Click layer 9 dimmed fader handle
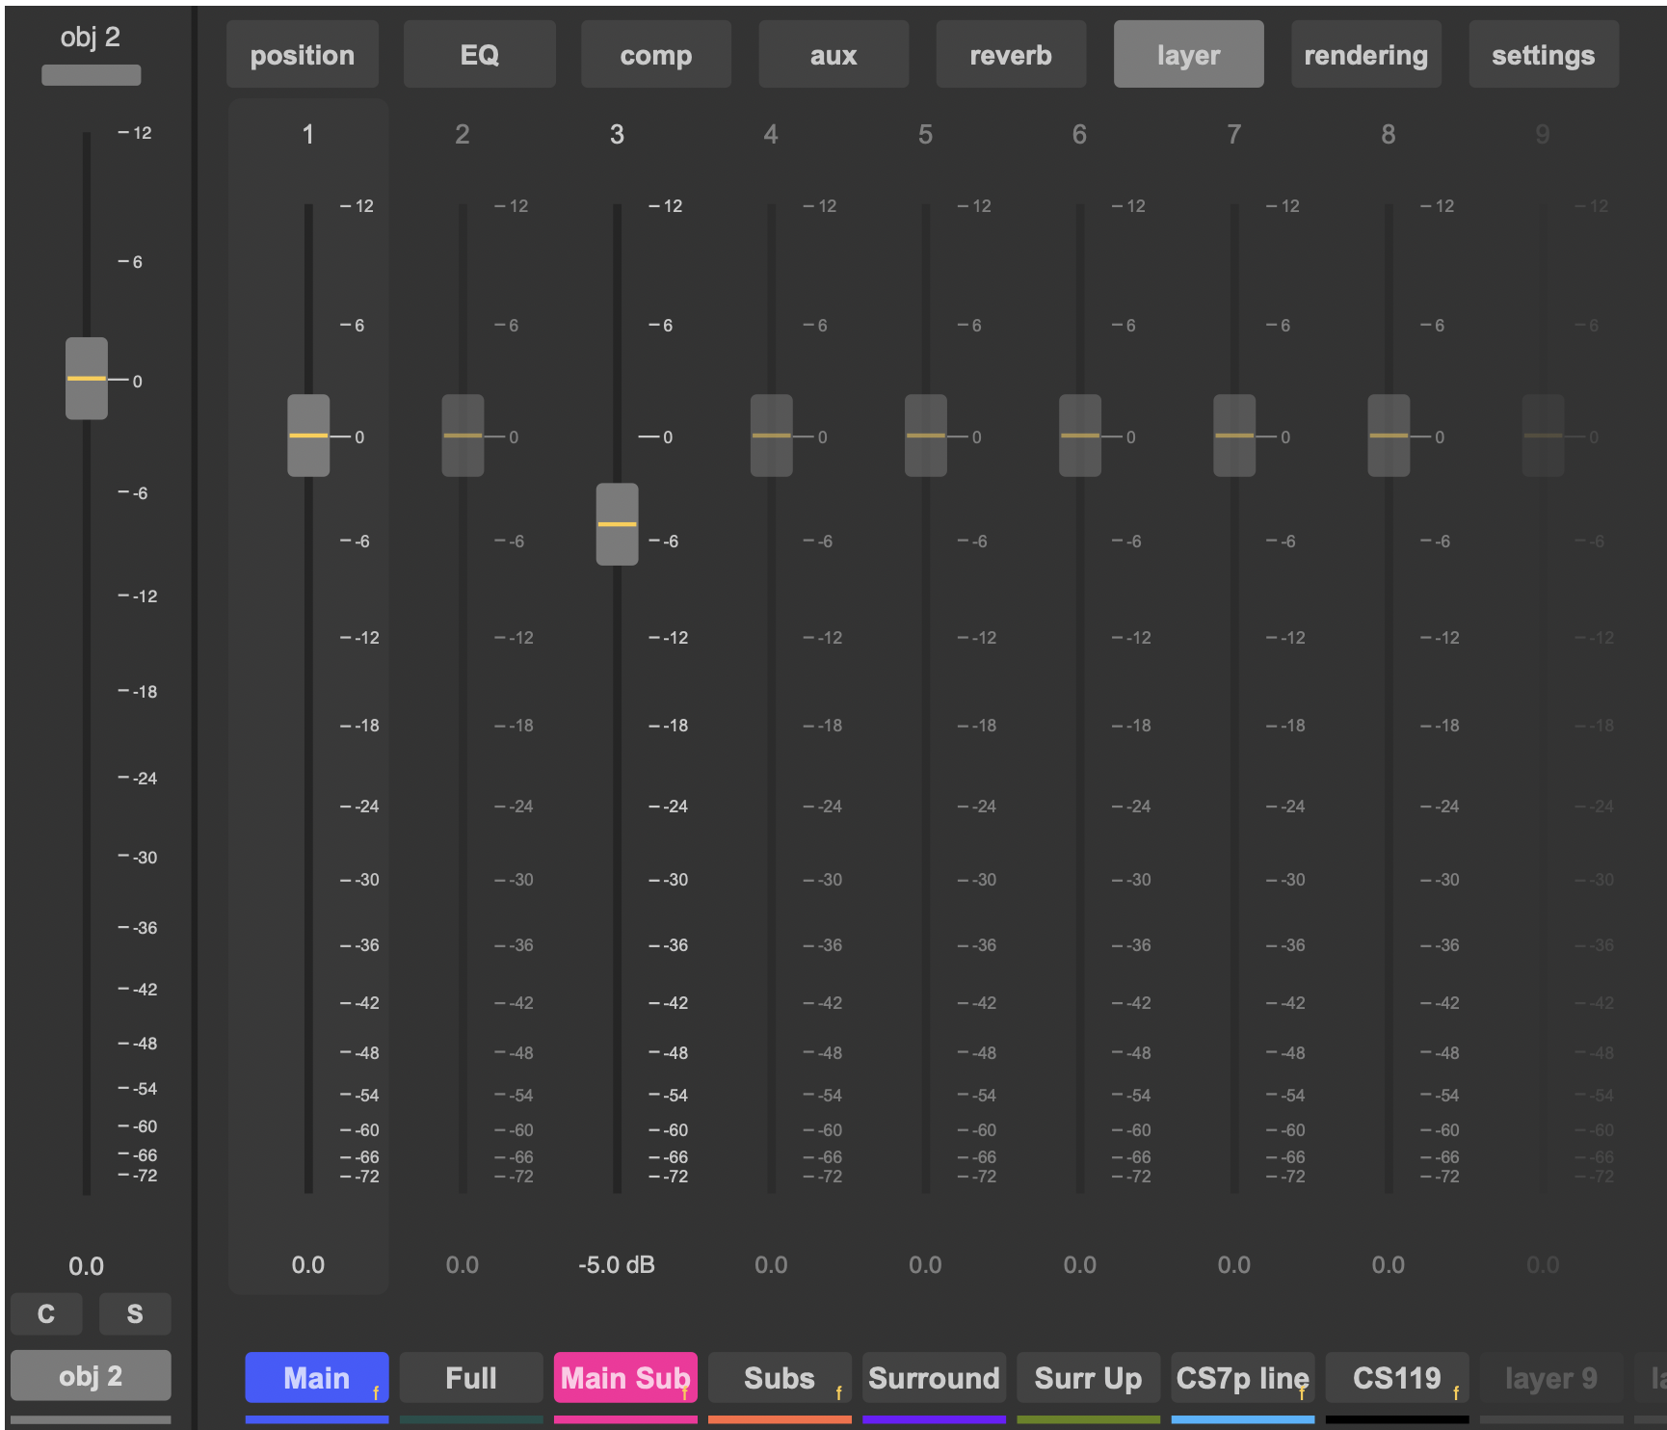Screen dimensions: 1667x1430 pos(1543,436)
